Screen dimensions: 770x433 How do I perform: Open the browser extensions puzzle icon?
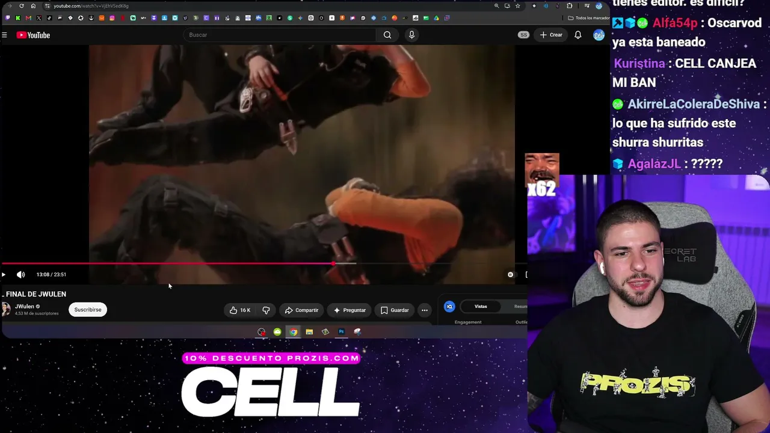570,6
